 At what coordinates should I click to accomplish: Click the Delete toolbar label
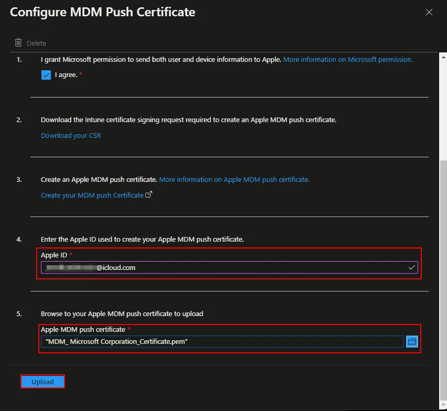point(36,43)
